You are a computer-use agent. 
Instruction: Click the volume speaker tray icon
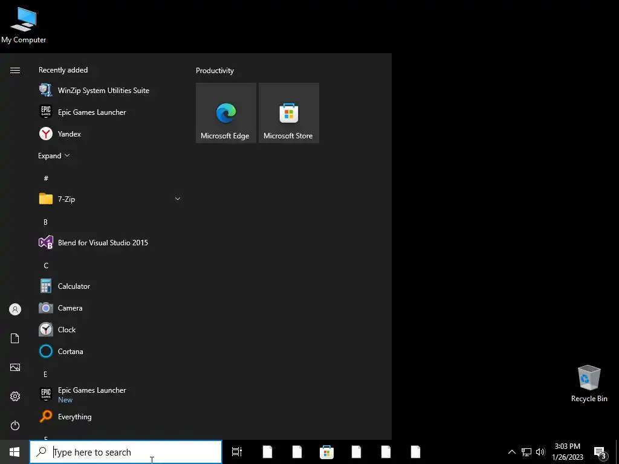540,452
